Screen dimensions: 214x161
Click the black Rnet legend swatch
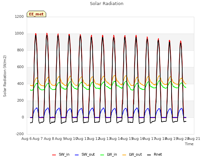click(149, 155)
